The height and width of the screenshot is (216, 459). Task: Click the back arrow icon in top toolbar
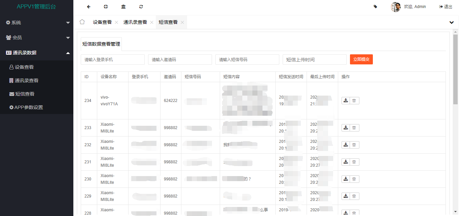89,7
